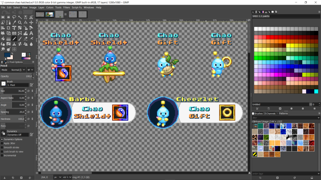Select the Eraser tool
The width and height of the screenshot is (321, 180).
pos(26,38)
